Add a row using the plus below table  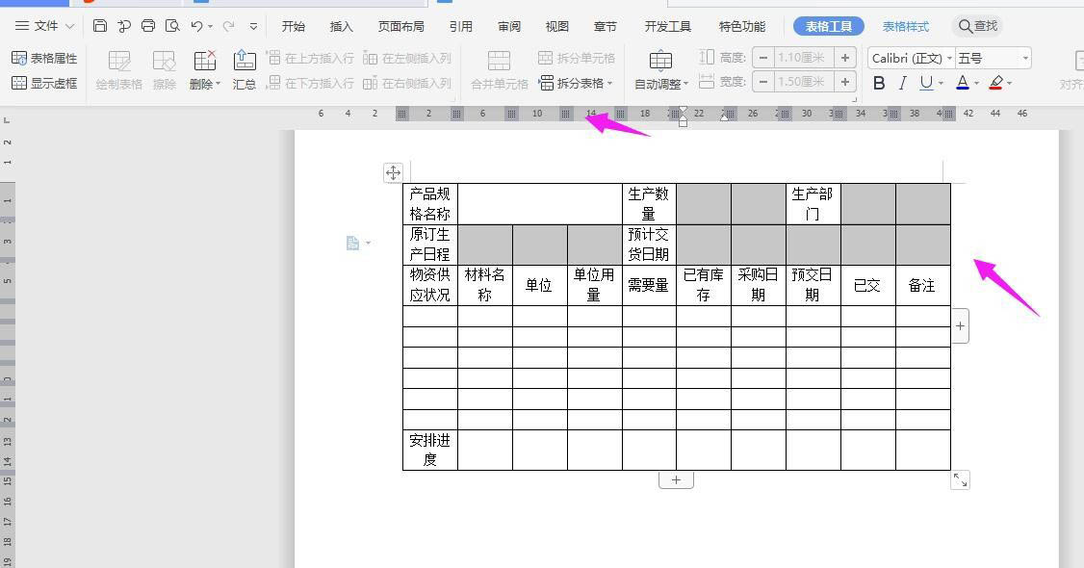pyautogui.click(x=676, y=479)
